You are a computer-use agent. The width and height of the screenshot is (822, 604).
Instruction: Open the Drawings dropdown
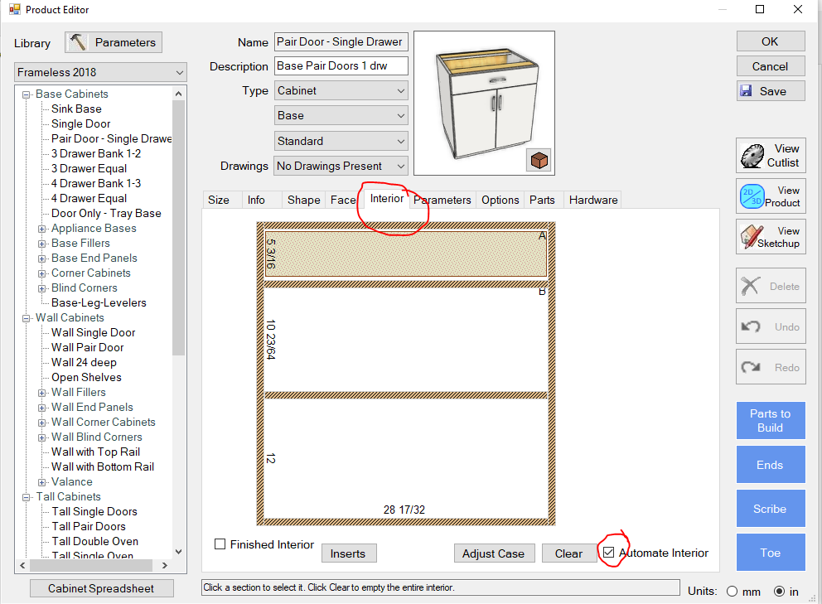pos(341,166)
